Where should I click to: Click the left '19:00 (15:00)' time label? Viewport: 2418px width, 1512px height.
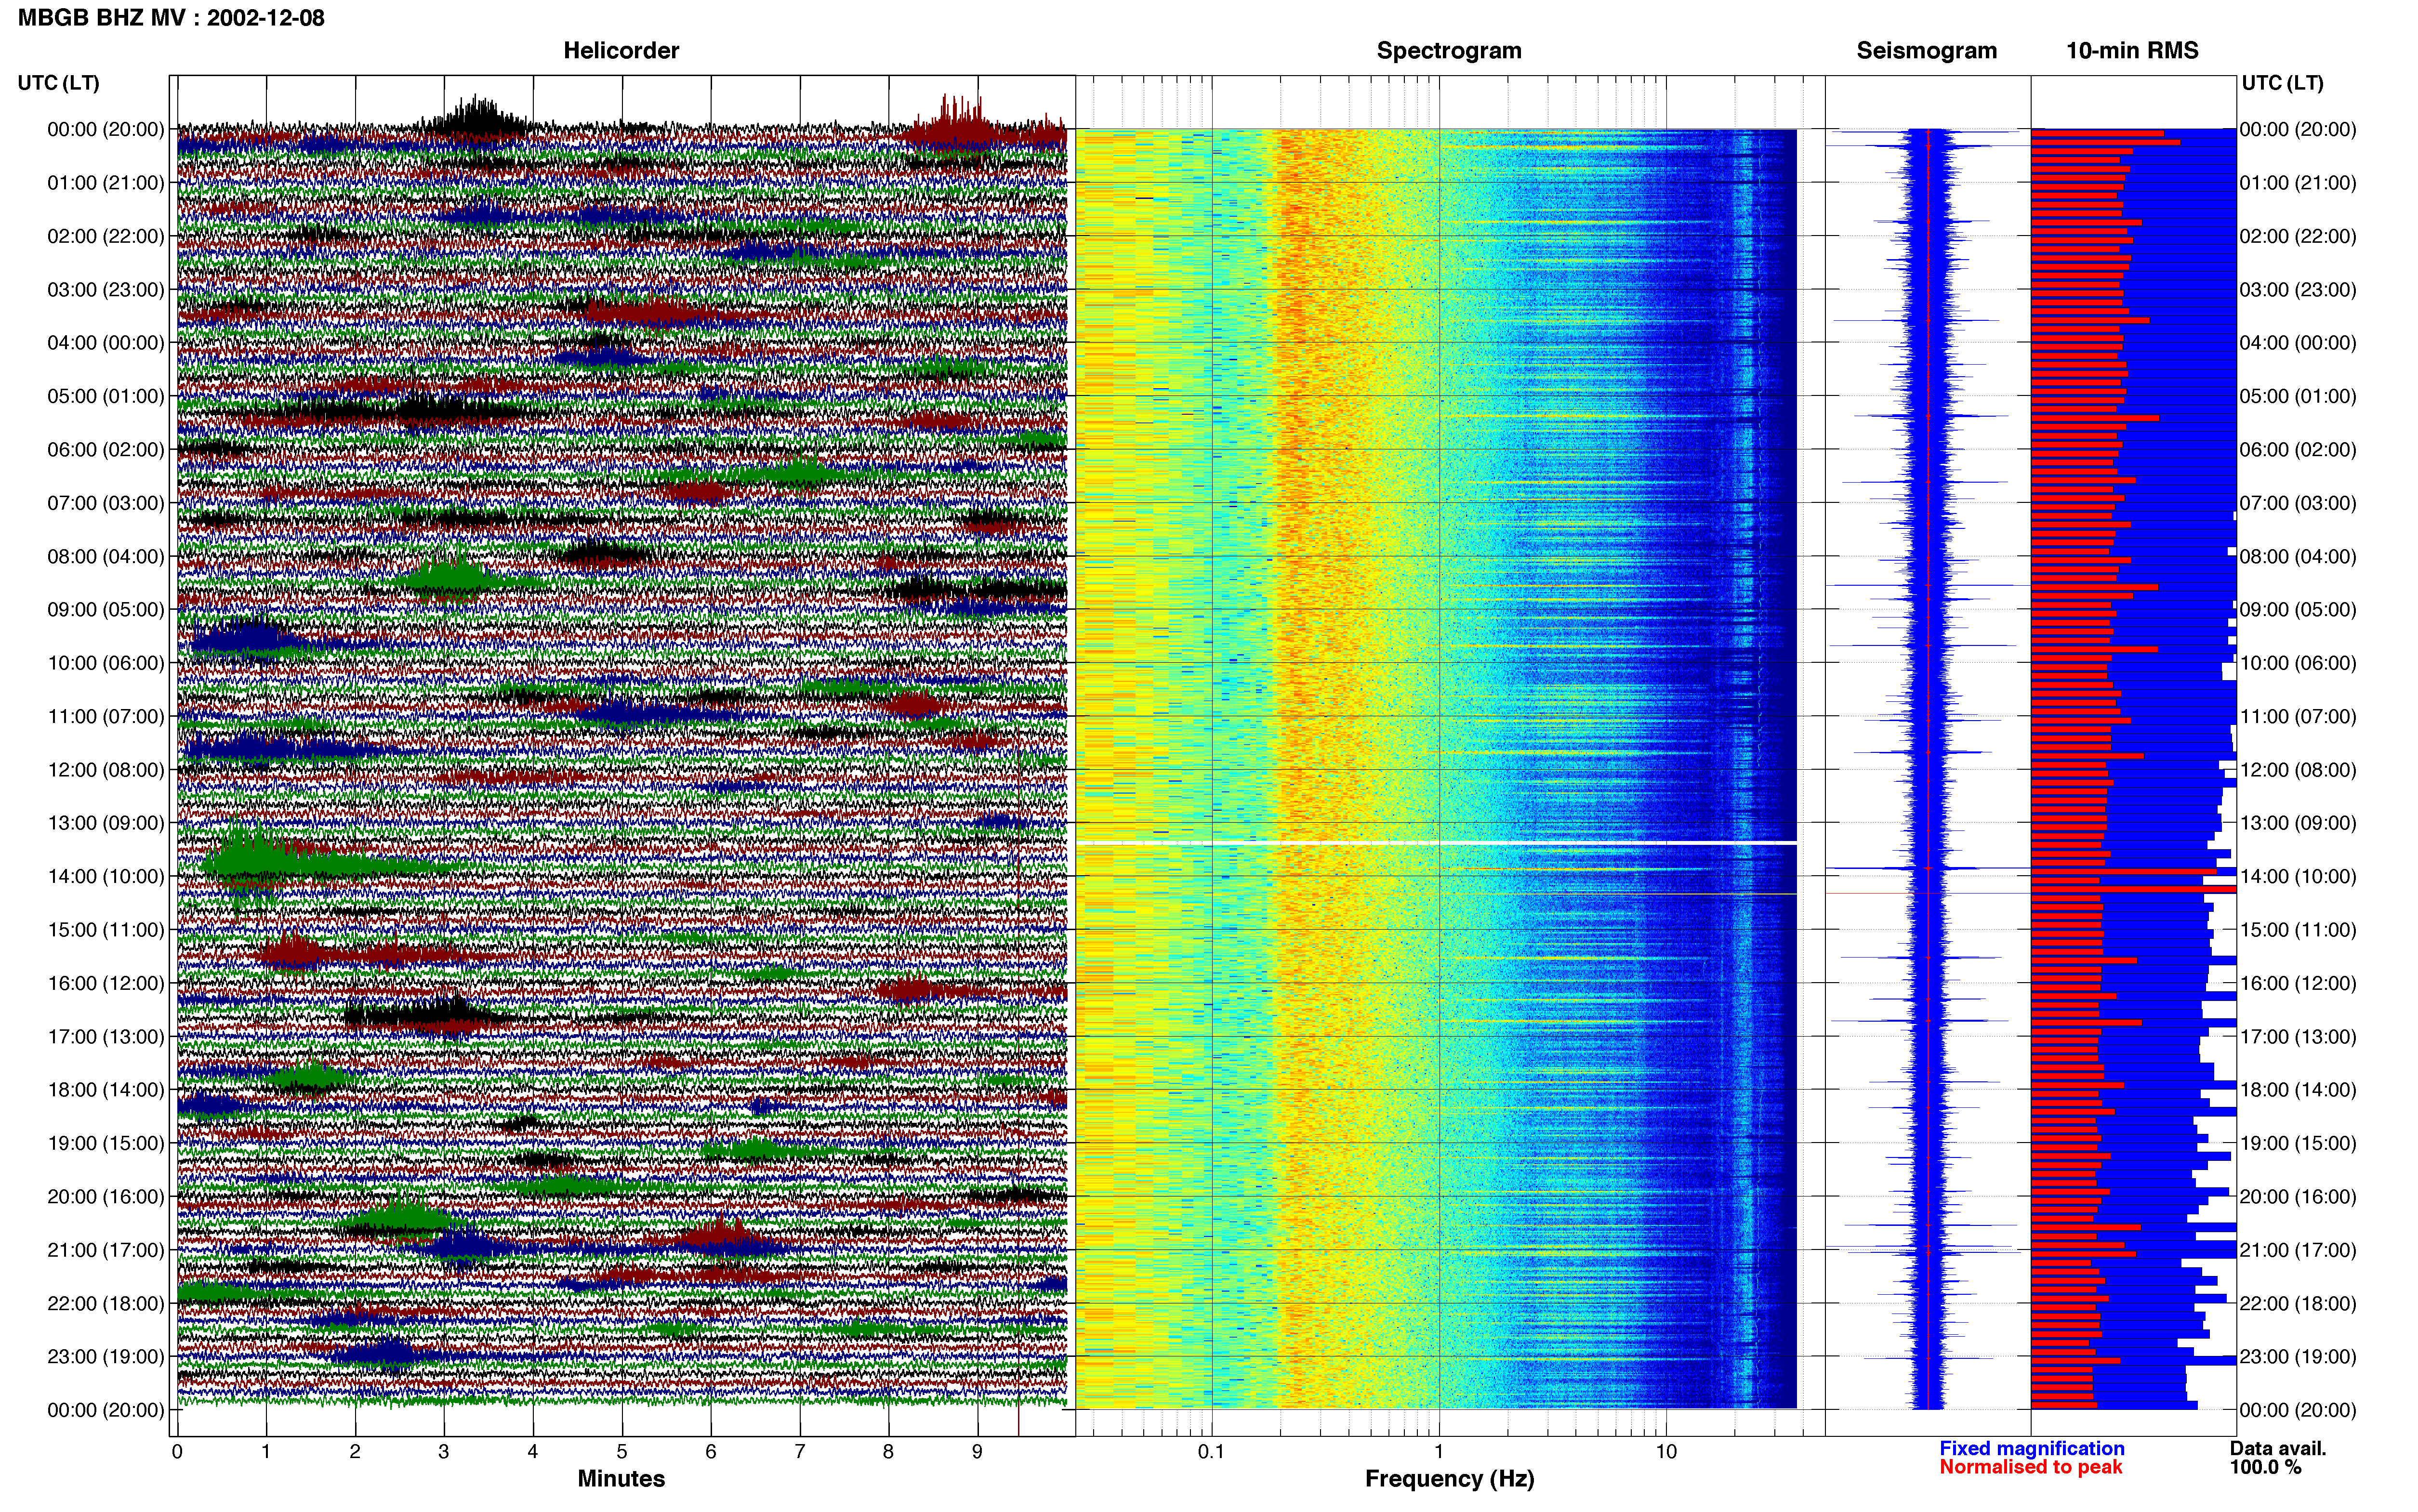[x=106, y=1143]
